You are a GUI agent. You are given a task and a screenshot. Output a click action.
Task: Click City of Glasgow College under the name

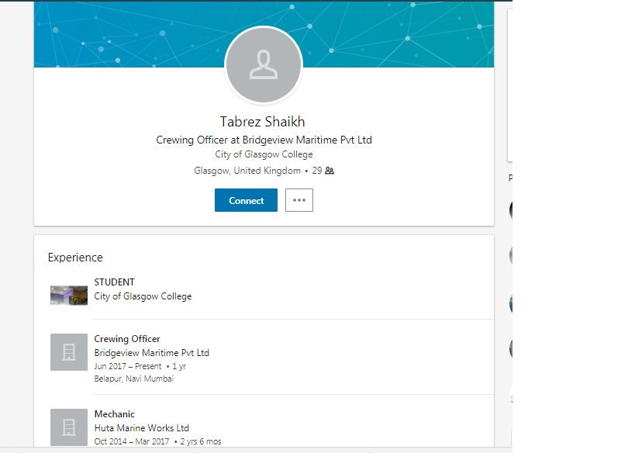pyautogui.click(x=264, y=154)
